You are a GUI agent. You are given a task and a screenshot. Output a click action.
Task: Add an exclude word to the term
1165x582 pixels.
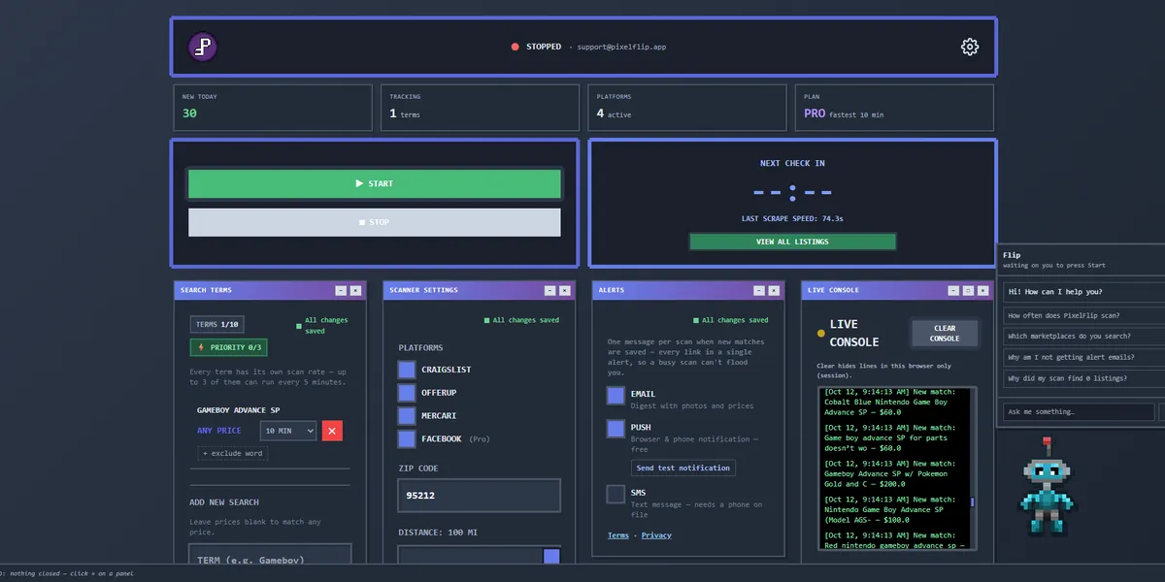click(x=233, y=453)
